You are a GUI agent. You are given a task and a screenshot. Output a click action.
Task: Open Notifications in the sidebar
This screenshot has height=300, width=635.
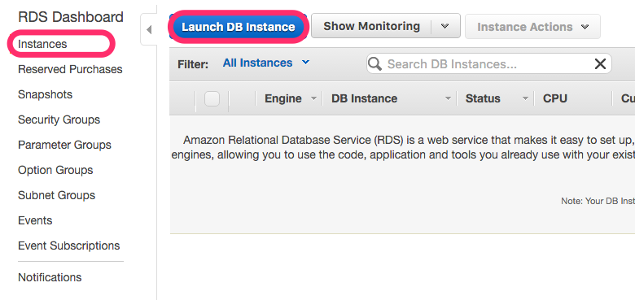(x=50, y=277)
